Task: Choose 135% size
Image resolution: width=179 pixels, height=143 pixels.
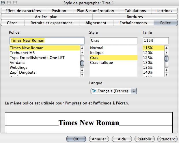Action: [153, 67]
